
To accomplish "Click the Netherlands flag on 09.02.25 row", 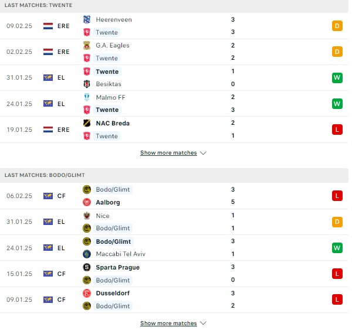I will click(48, 26).
